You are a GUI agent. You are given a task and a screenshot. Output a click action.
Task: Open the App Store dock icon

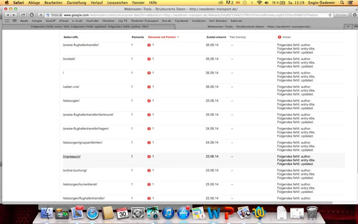click(183, 213)
